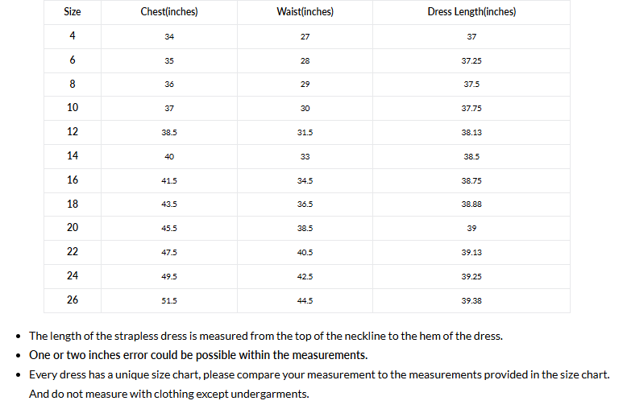This screenshot has height=409, width=623.
Task: Click the Size column header
Action: point(73,12)
